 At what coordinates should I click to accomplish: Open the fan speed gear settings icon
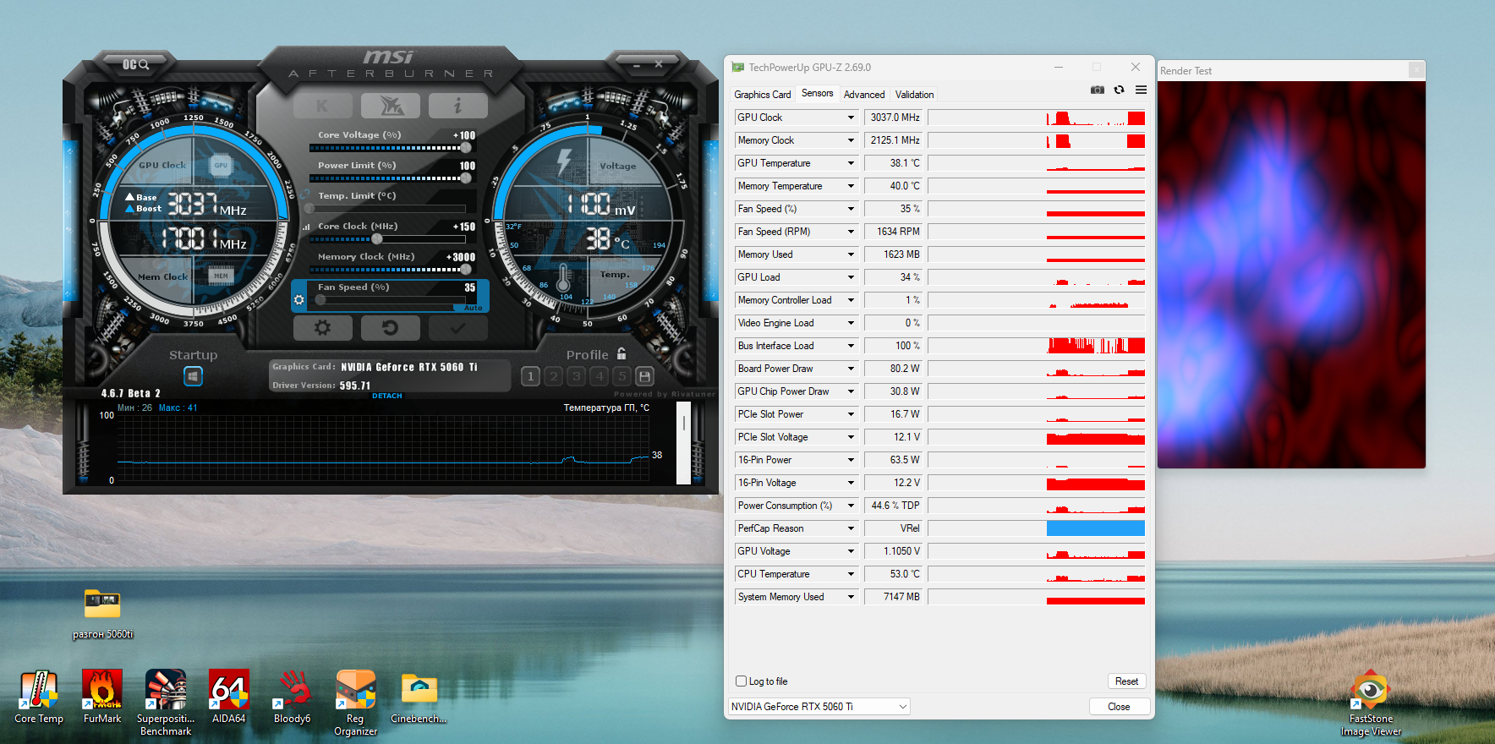point(298,299)
